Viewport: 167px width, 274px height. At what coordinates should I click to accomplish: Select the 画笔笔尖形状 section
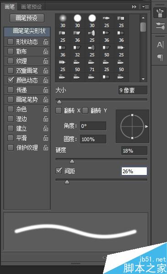pos(27,32)
